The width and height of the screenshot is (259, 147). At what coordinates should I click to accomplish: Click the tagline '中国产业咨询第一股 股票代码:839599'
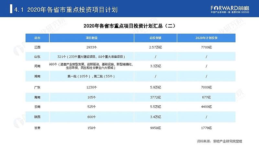point(230,12)
